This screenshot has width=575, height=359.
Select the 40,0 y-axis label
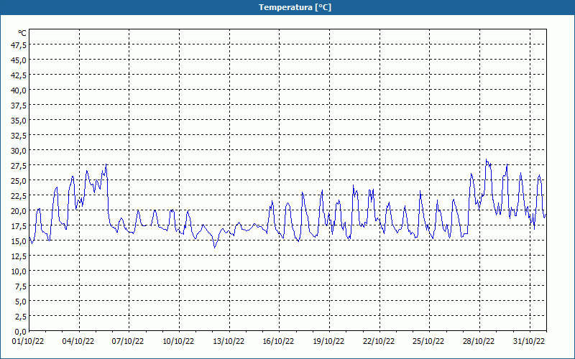coord(19,90)
